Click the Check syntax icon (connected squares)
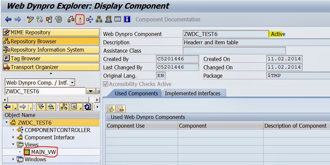The image size is (330, 165). (71, 20)
